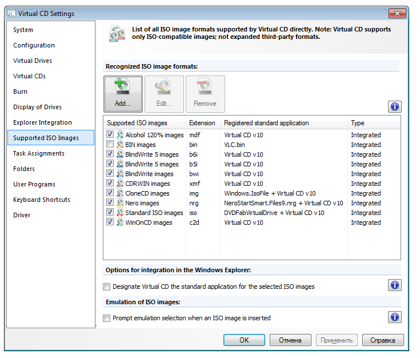Click the BlindWrite bwi images disc icon
Screen dimensions: 420x358
tap(120, 173)
